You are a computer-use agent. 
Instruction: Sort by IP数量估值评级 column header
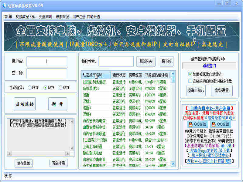point(156,75)
